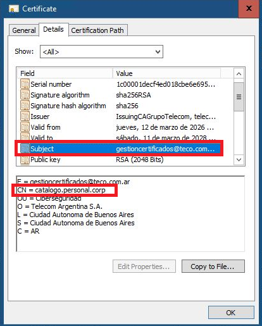Click the Copy to File button

click(x=213, y=266)
